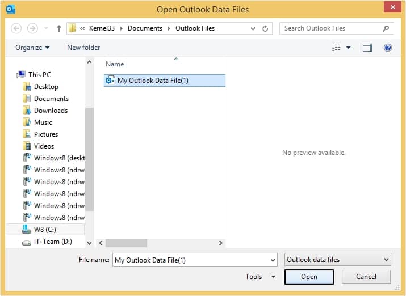Viewport: 406px width, 296px height.
Task: Click the Open button
Action: coord(309,277)
